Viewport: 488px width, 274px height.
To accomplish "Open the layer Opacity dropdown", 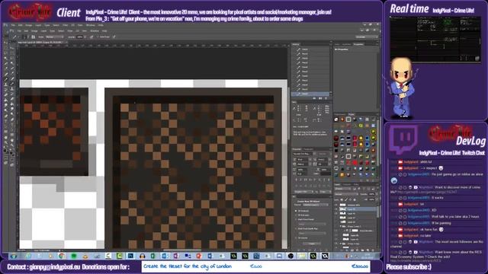I will (377, 194).
